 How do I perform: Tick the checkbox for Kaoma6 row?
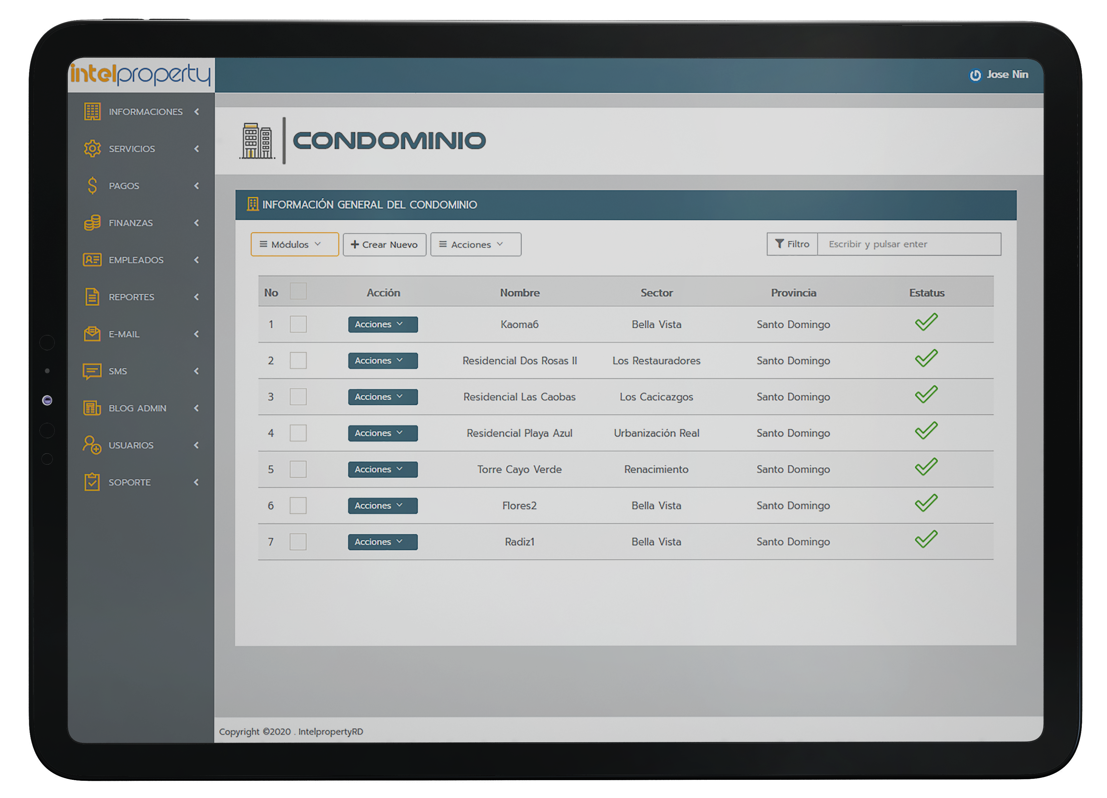pyautogui.click(x=298, y=324)
